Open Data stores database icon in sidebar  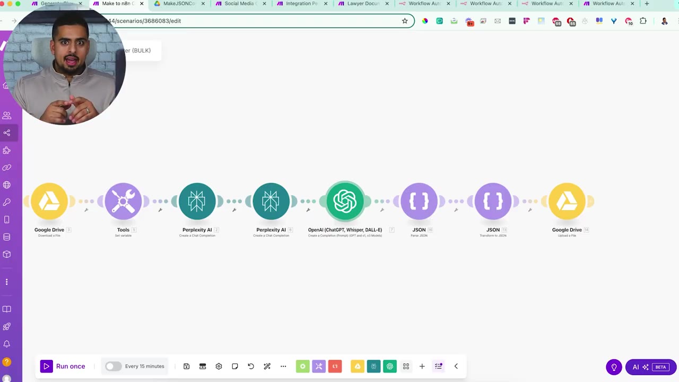(7, 237)
